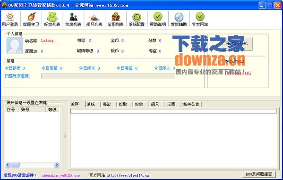Click the account list horizontal scrollbar thumb
Screen dimensions: 283x180
point(15,165)
